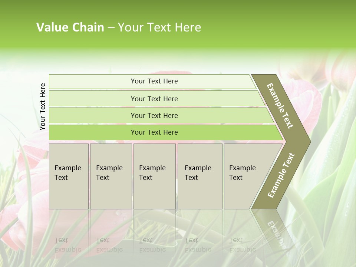The height and width of the screenshot is (267, 356).
Task: Click the third "Your Text Here" bar
Action: coord(154,115)
